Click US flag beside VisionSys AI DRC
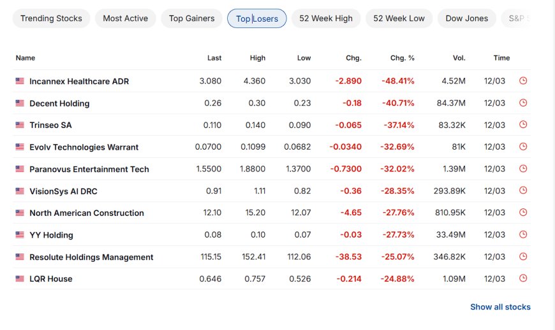Screen dimensions: 555x330 [20, 191]
